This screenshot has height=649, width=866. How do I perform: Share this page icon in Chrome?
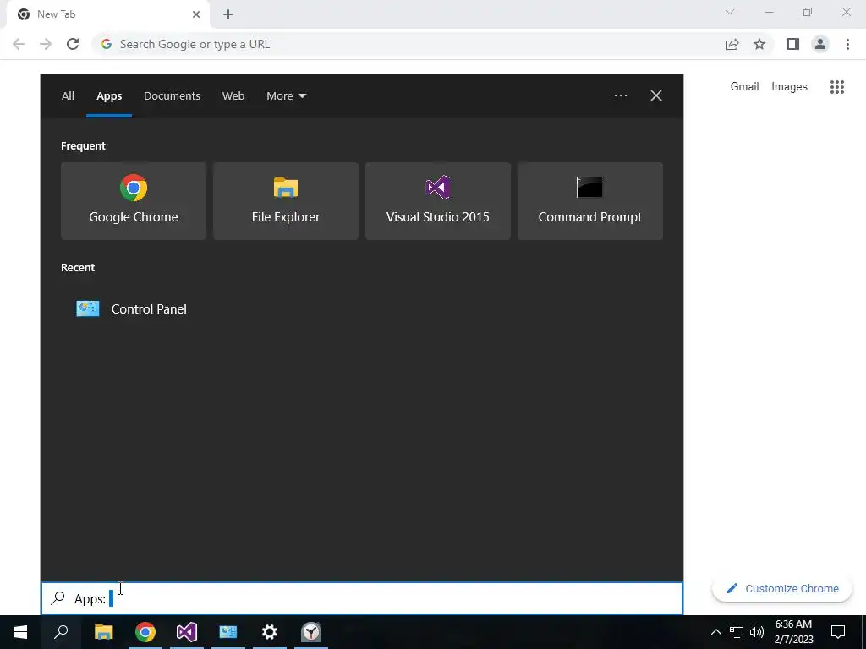[732, 44]
